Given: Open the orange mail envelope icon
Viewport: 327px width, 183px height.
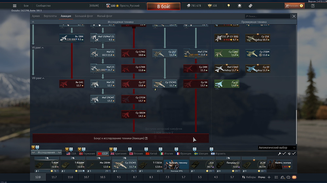Looking at the screenshot, I should 294,177.
